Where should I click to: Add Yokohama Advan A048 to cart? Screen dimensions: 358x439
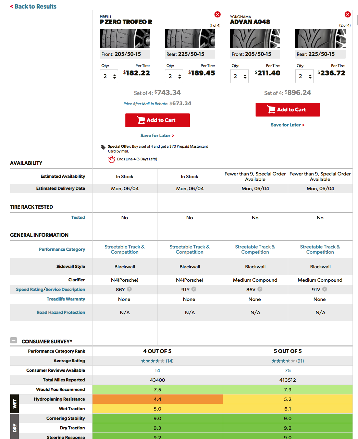[x=287, y=110]
